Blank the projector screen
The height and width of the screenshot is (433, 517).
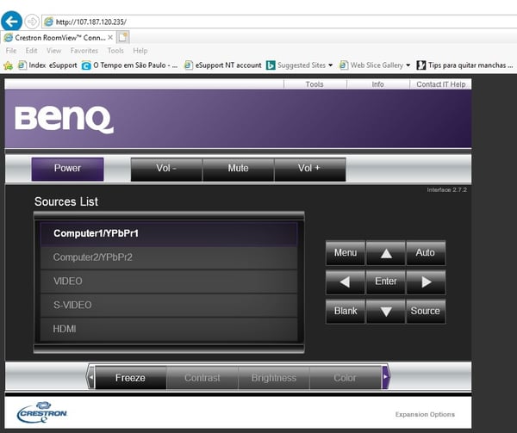click(x=346, y=311)
